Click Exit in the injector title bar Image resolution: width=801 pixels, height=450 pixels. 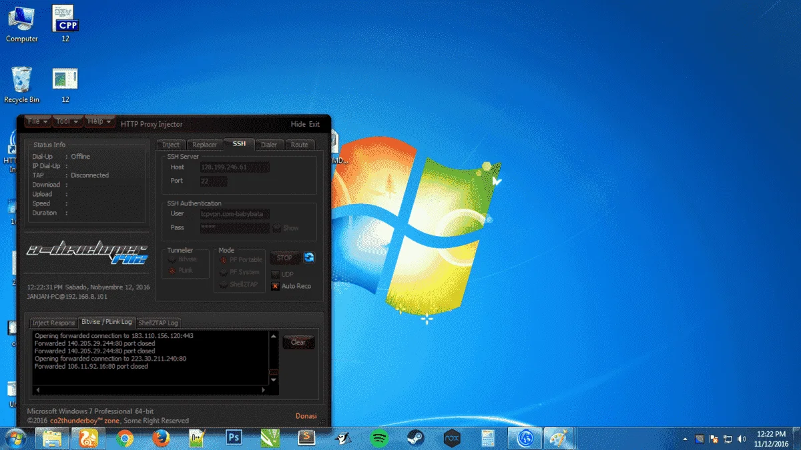click(314, 124)
